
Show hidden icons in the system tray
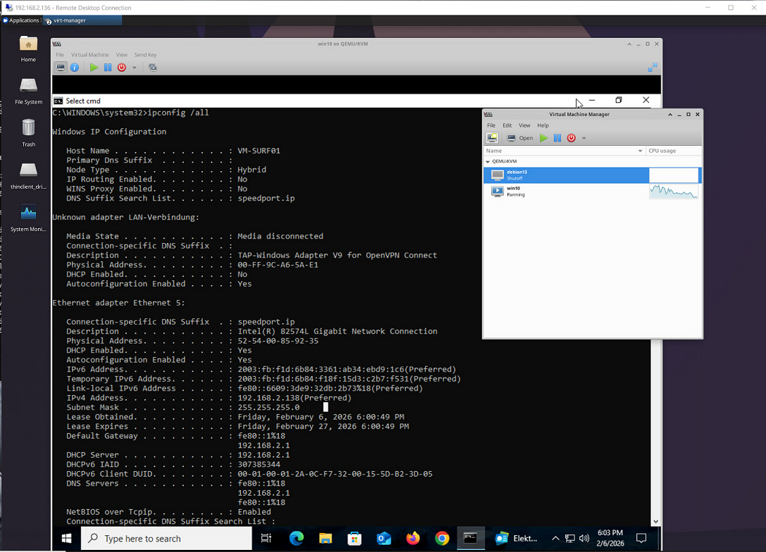click(555, 539)
